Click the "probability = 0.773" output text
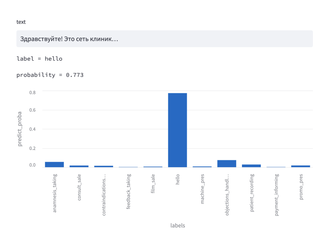Viewport: 334px width, 243px height. [x=50, y=75]
